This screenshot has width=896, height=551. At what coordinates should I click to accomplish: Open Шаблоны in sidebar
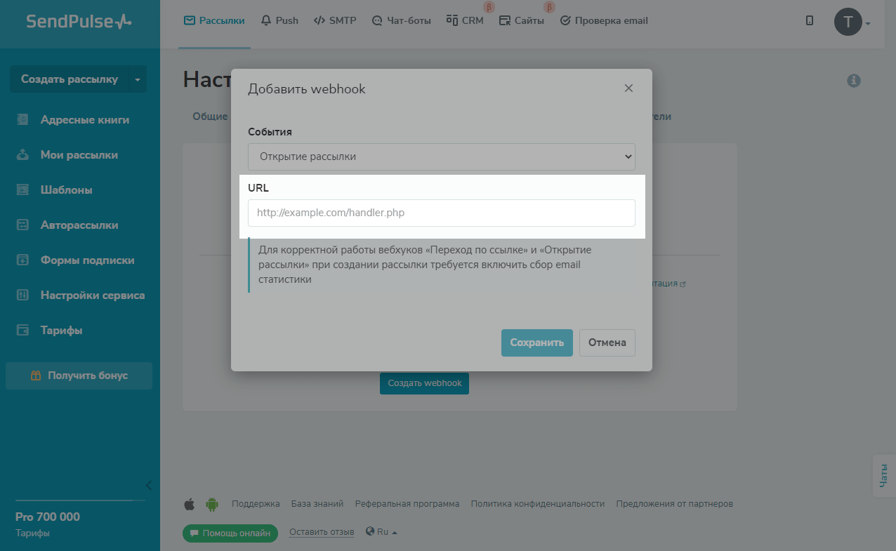[67, 190]
